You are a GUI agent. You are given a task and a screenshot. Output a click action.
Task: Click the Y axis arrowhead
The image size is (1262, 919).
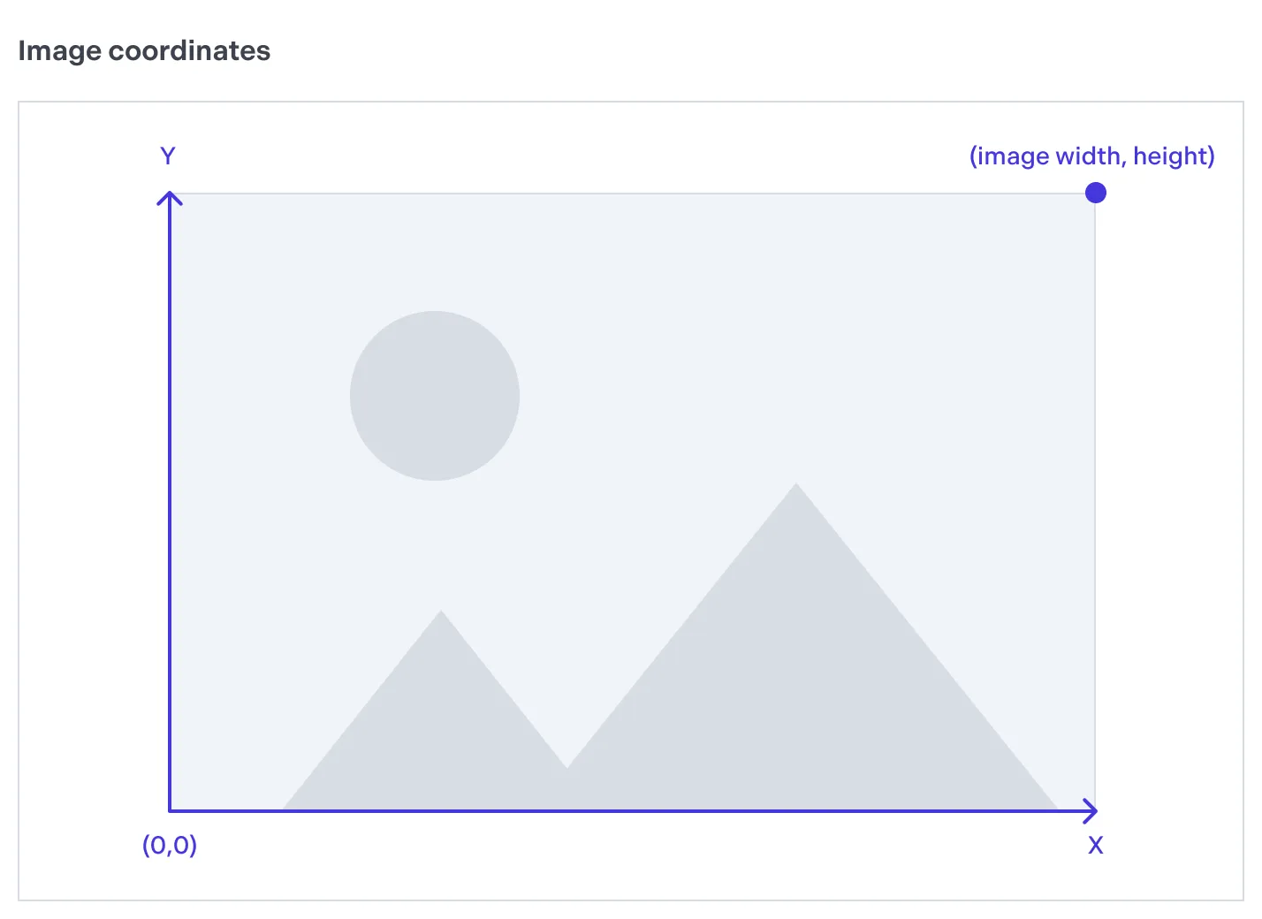[170, 197]
